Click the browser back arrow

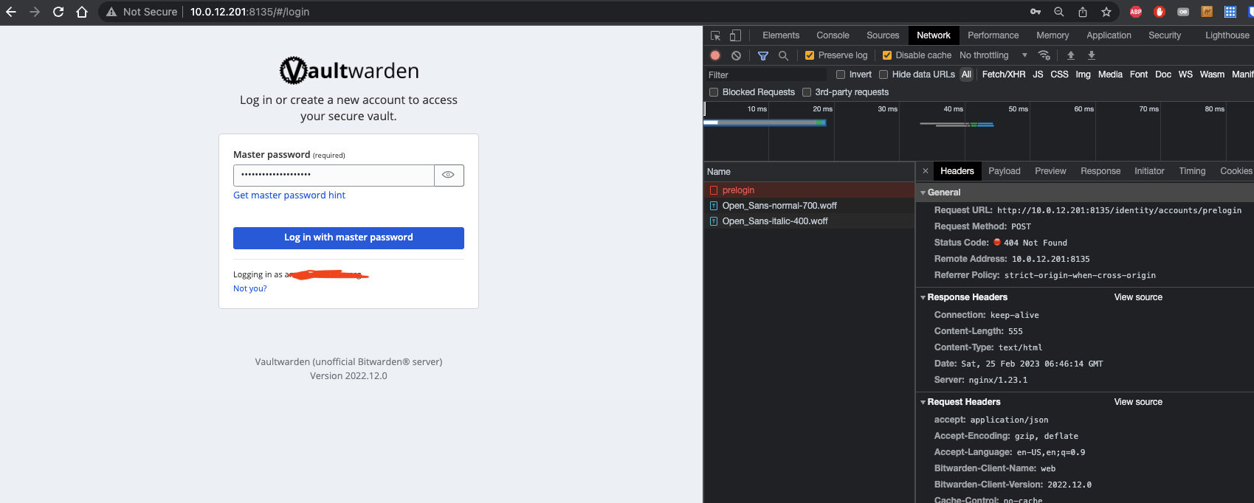pos(11,12)
